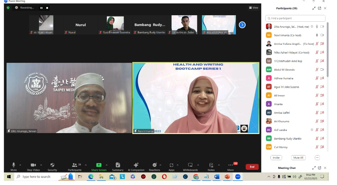Open the View layout dropdown
The image size is (337, 185).
point(253,8)
